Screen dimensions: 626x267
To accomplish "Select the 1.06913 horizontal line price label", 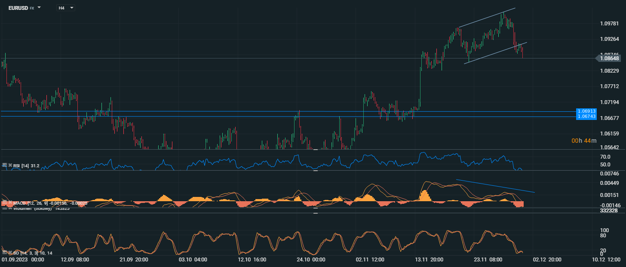I will click(x=586, y=111).
